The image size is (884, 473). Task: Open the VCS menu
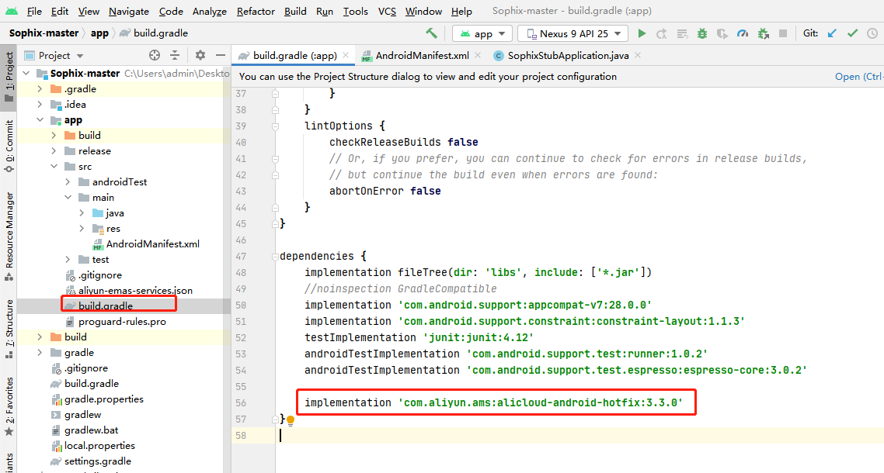point(387,12)
